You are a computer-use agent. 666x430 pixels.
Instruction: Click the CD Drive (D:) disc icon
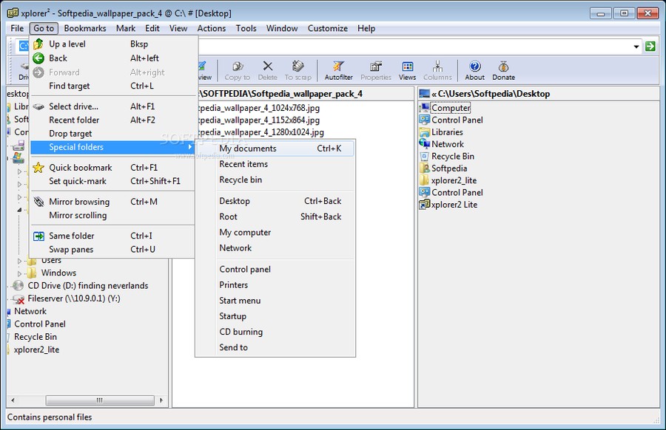point(18,285)
